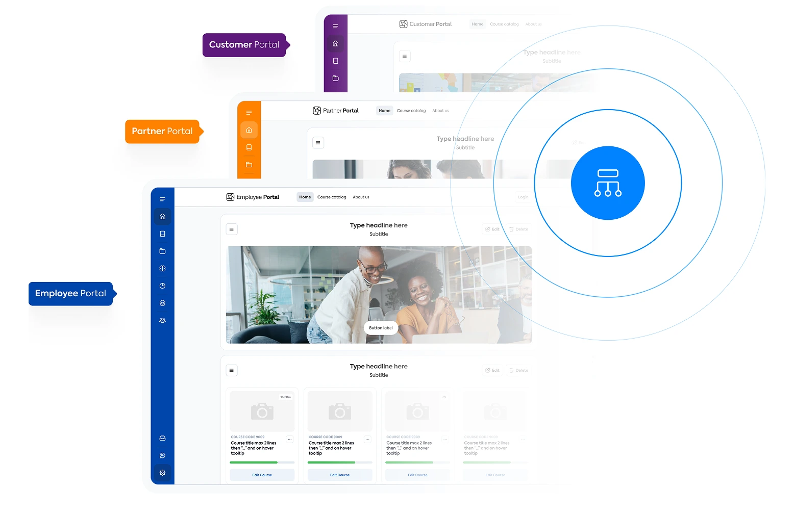Click the green progress bar on second course card
Image resolution: width=794 pixels, height=514 pixels.
point(331,462)
